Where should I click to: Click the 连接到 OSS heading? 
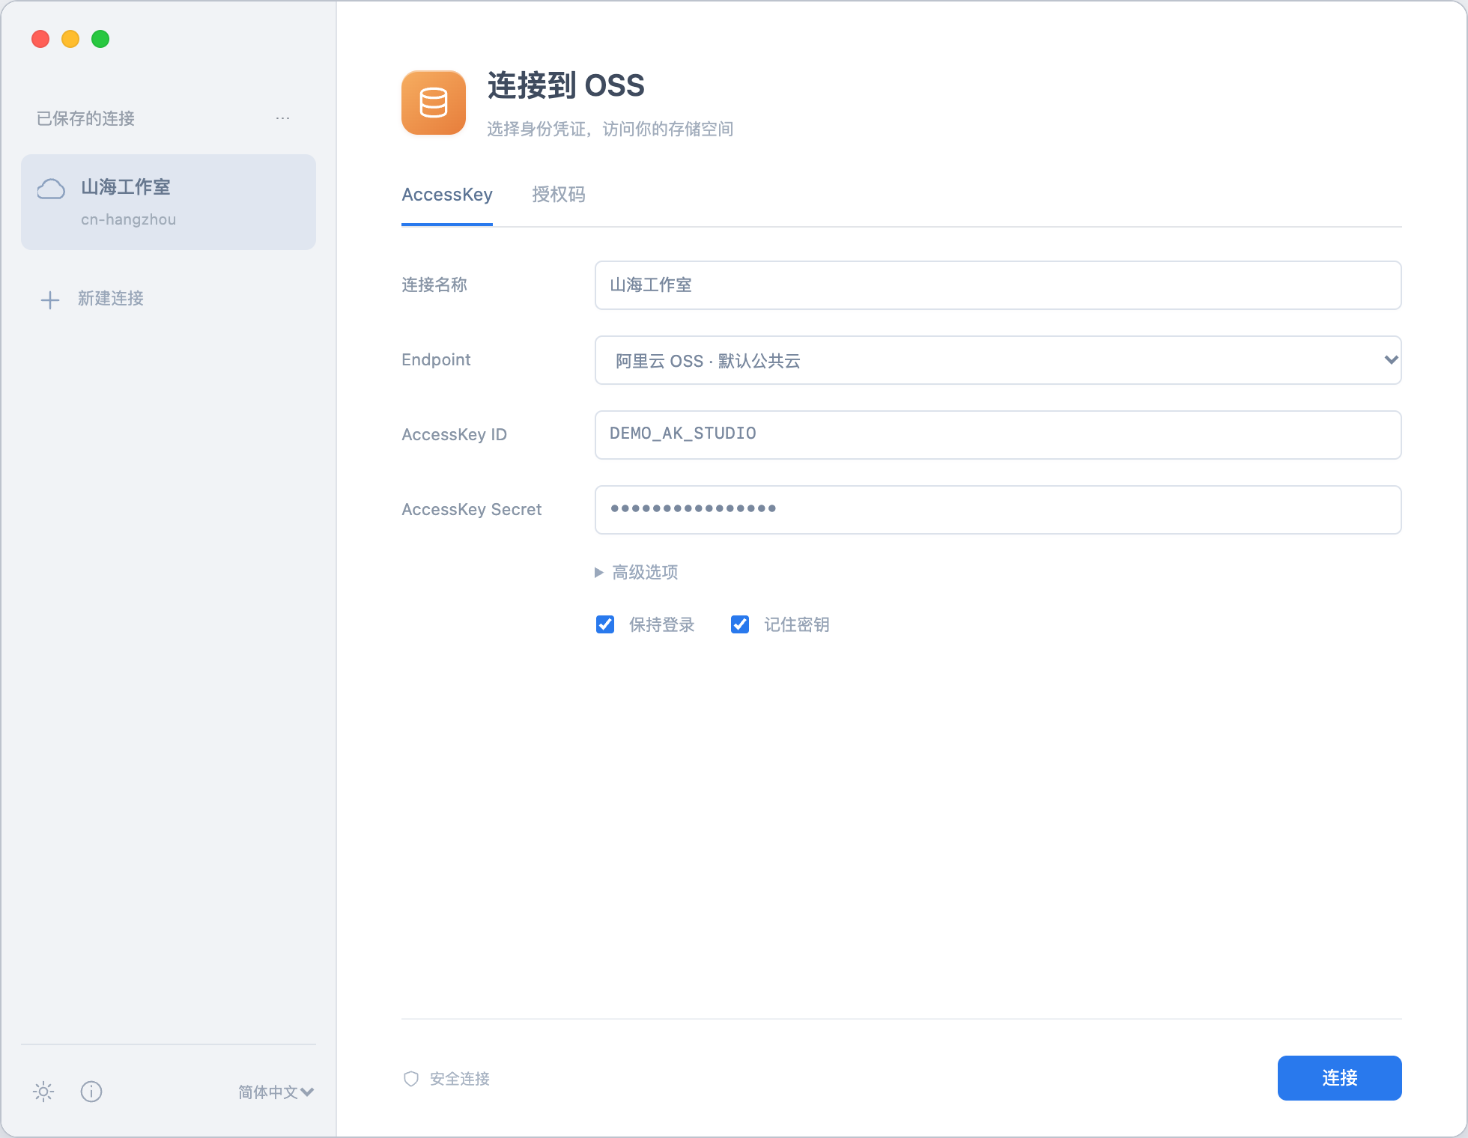click(566, 85)
